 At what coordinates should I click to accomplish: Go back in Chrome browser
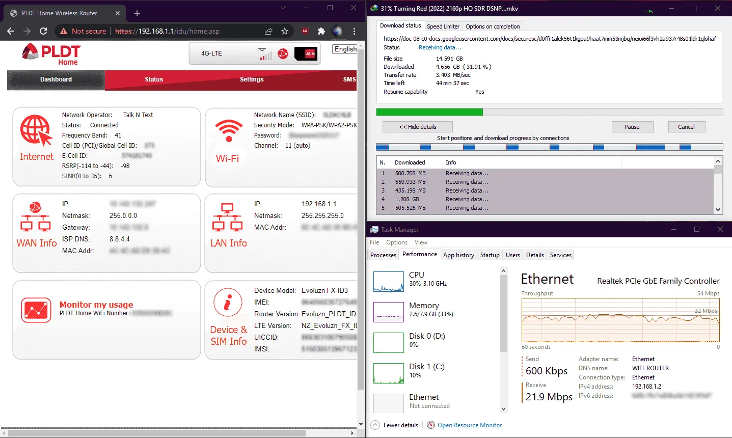[11, 31]
